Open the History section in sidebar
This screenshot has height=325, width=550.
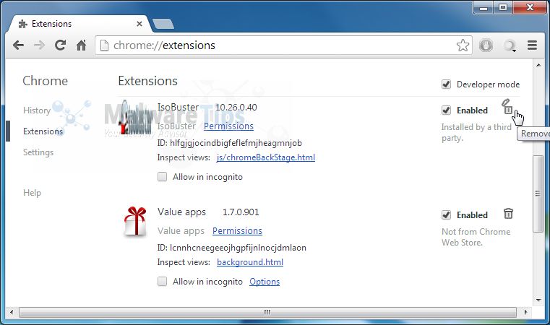pyautogui.click(x=37, y=110)
